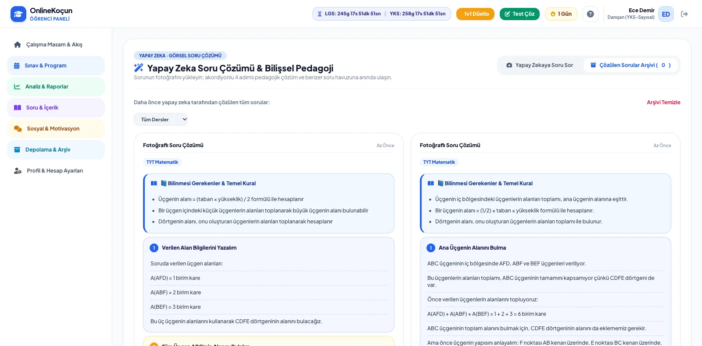
Task: Click the OnlineKoçun graduation cap logo
Action: (x=18, y=14)
